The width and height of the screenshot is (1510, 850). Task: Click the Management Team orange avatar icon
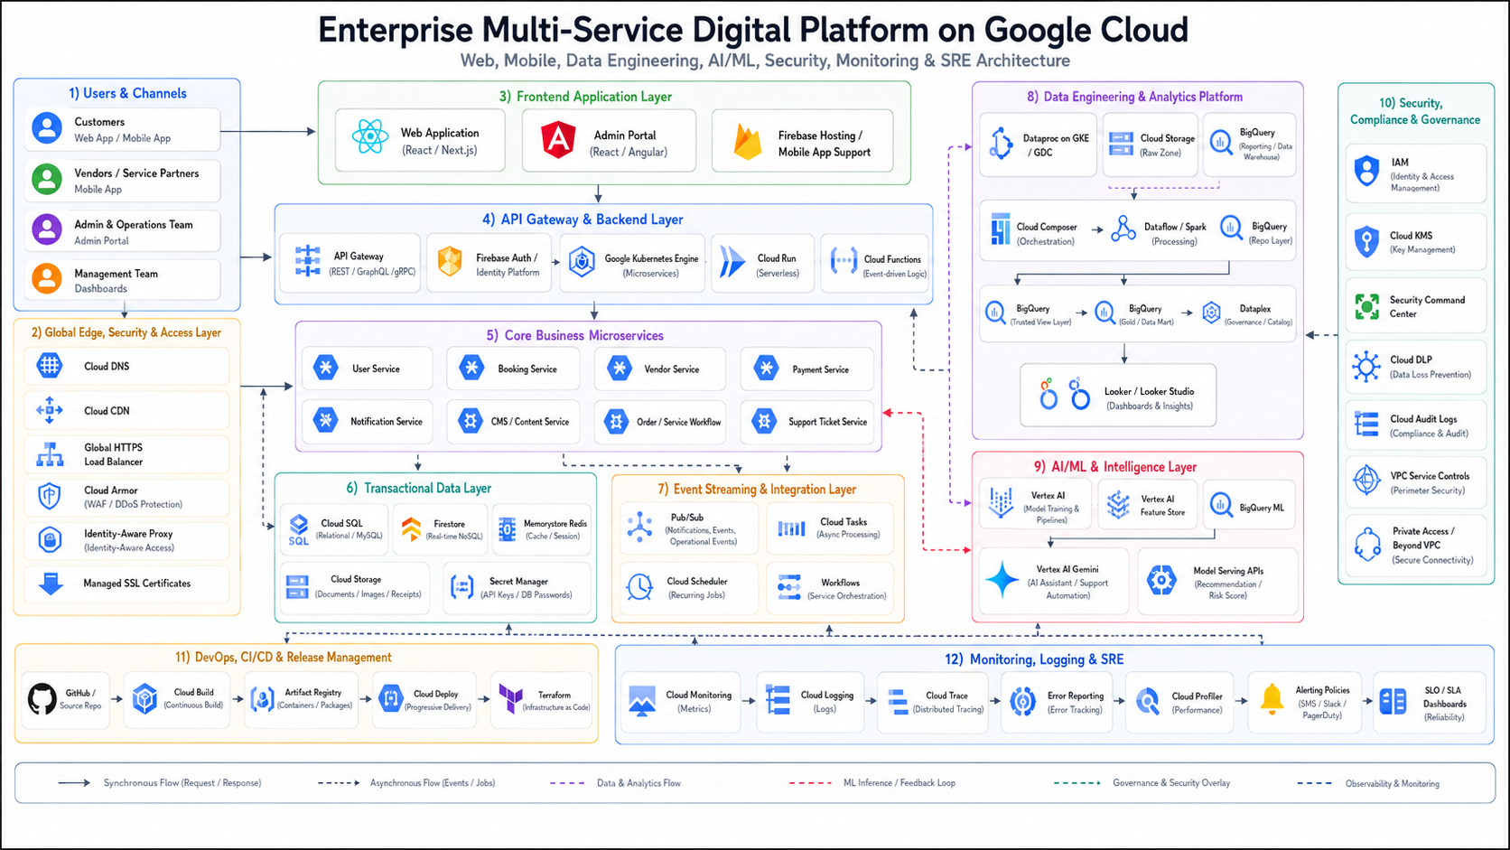[x=47, y=279]
